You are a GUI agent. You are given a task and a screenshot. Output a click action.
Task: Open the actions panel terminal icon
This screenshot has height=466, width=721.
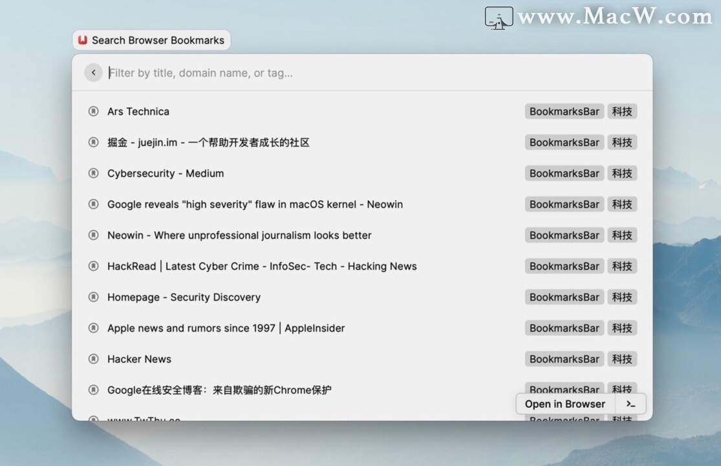(630, 404)
